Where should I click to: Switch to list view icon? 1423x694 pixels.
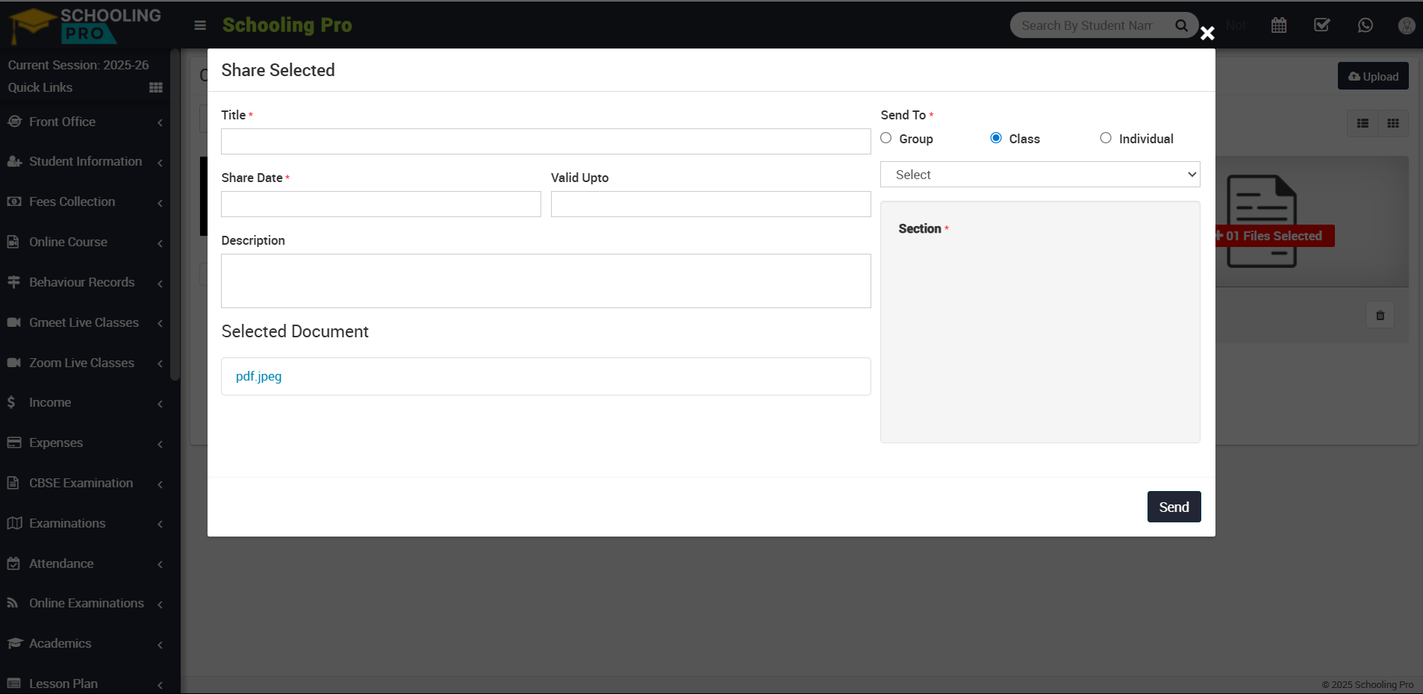1363,124
